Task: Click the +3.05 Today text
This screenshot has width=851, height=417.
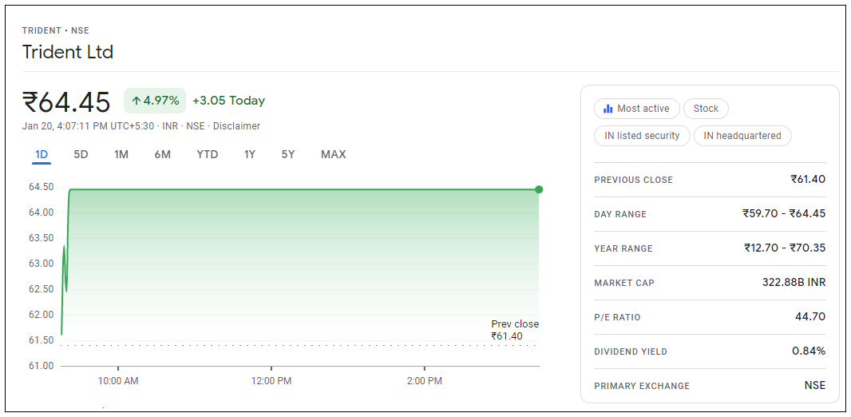Action: tap(228, 101)
